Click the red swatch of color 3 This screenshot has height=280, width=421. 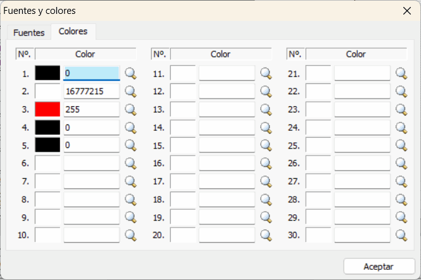point(47,109)
